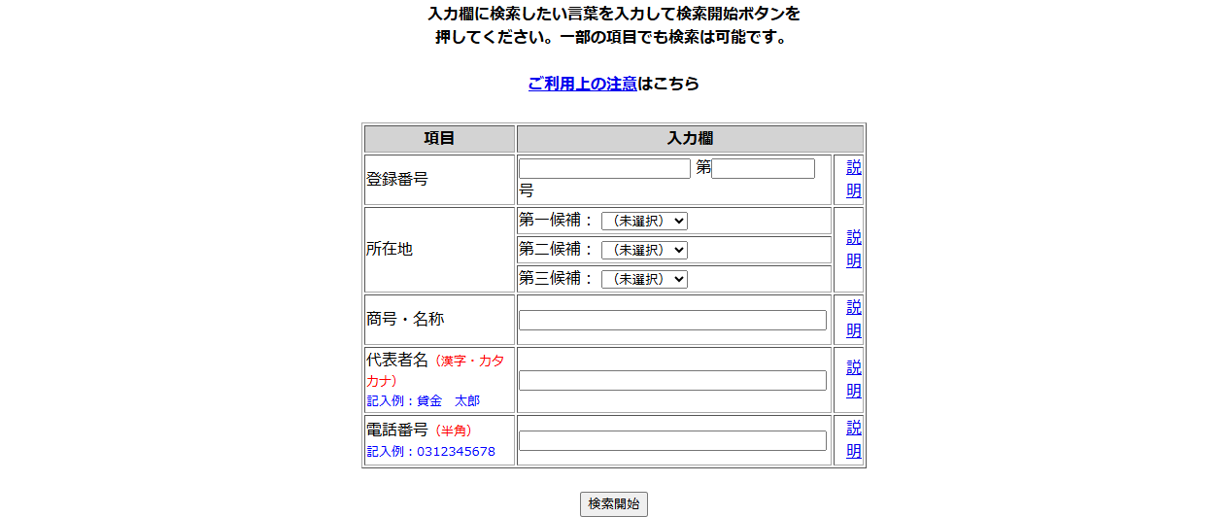Image resolution: width=1228 pixels, height=517 pixels.
Task: Open 説明 link in 登録番号 row
Action: click(x=854, y=179)
